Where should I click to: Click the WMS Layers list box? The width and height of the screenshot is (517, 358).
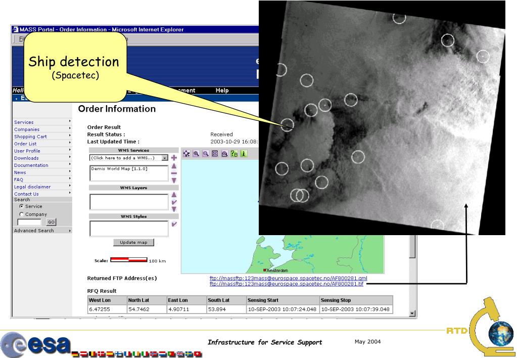pyautogui.click(x=129, y=202)
